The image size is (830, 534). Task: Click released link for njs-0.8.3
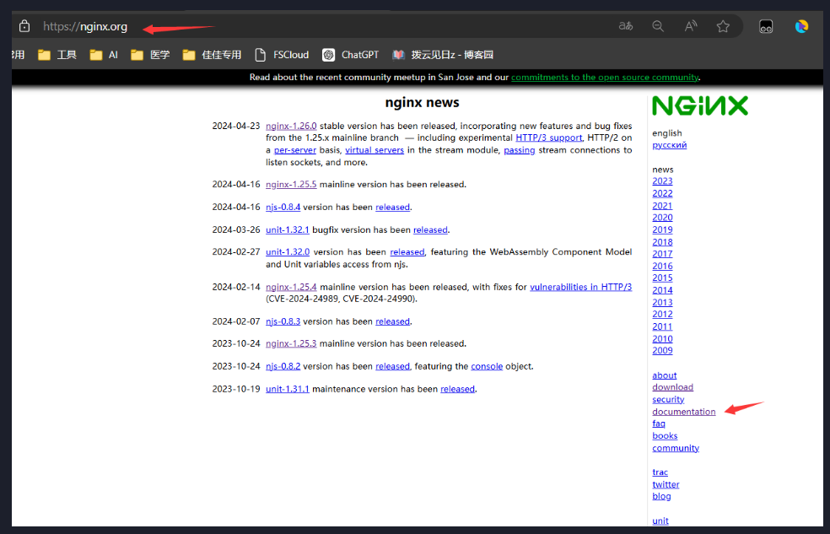click(392, 321)
